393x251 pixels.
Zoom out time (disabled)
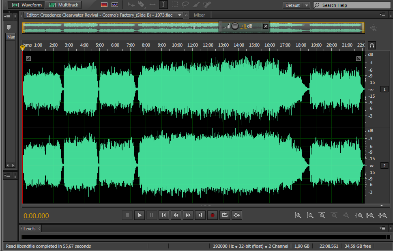coord(334,215)
